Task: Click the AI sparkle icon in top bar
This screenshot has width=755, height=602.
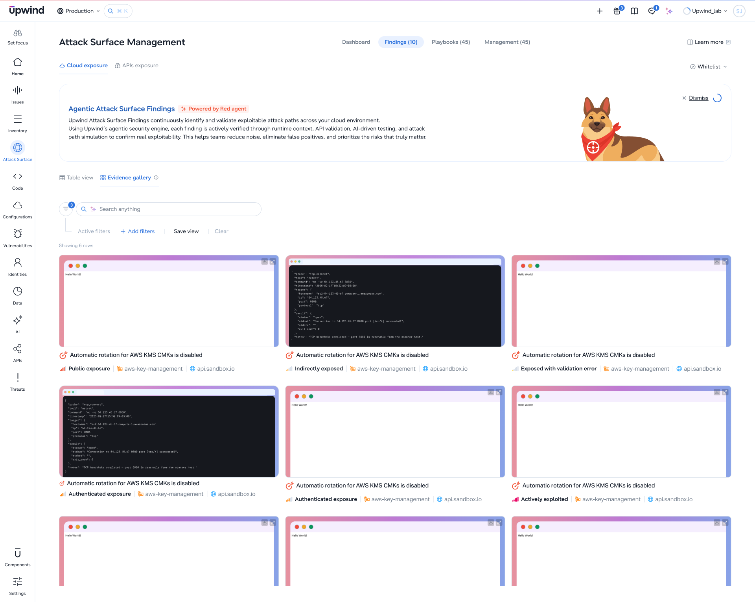Action: tap(669, 11)
